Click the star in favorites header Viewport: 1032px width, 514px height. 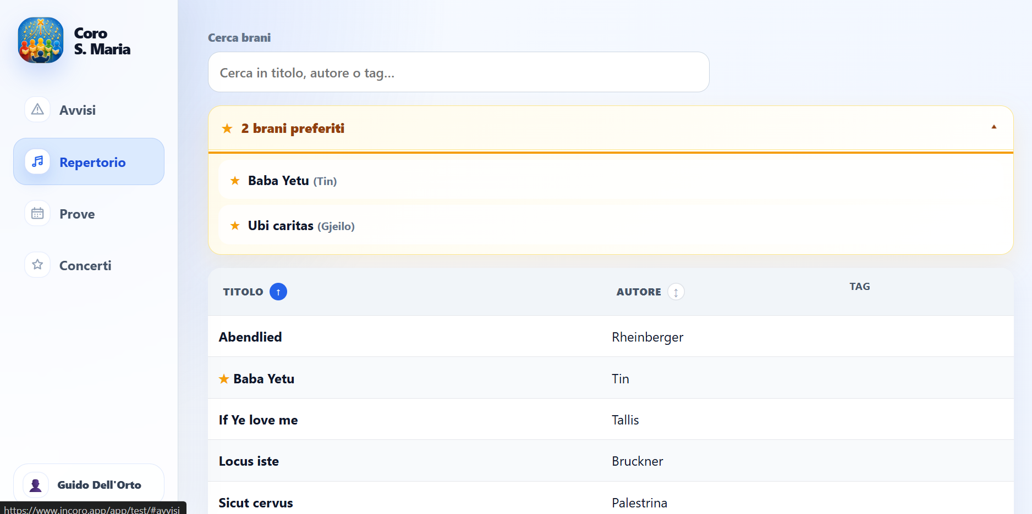pos(227,128)
